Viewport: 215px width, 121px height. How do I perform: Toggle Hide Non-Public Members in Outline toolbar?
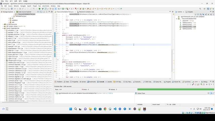[x=208, y=14]
